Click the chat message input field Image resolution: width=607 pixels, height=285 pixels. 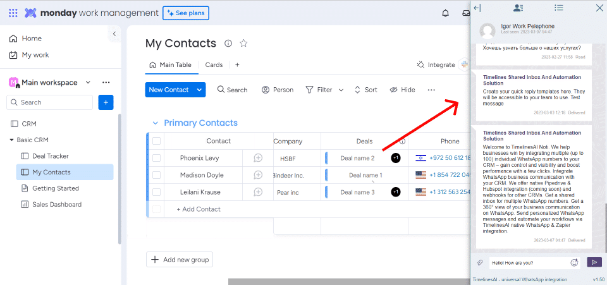526,262
